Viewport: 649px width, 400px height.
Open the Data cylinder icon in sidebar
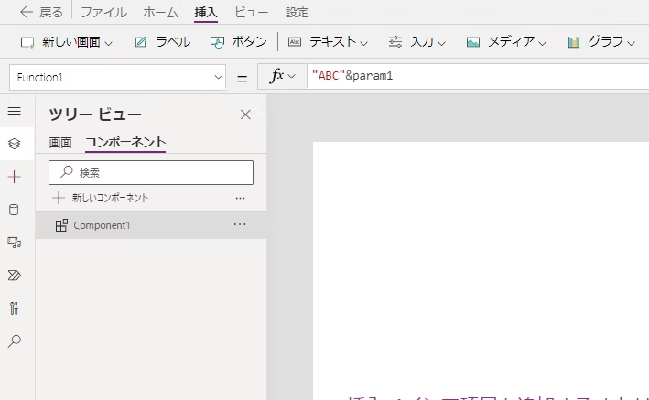click(14, 210)
